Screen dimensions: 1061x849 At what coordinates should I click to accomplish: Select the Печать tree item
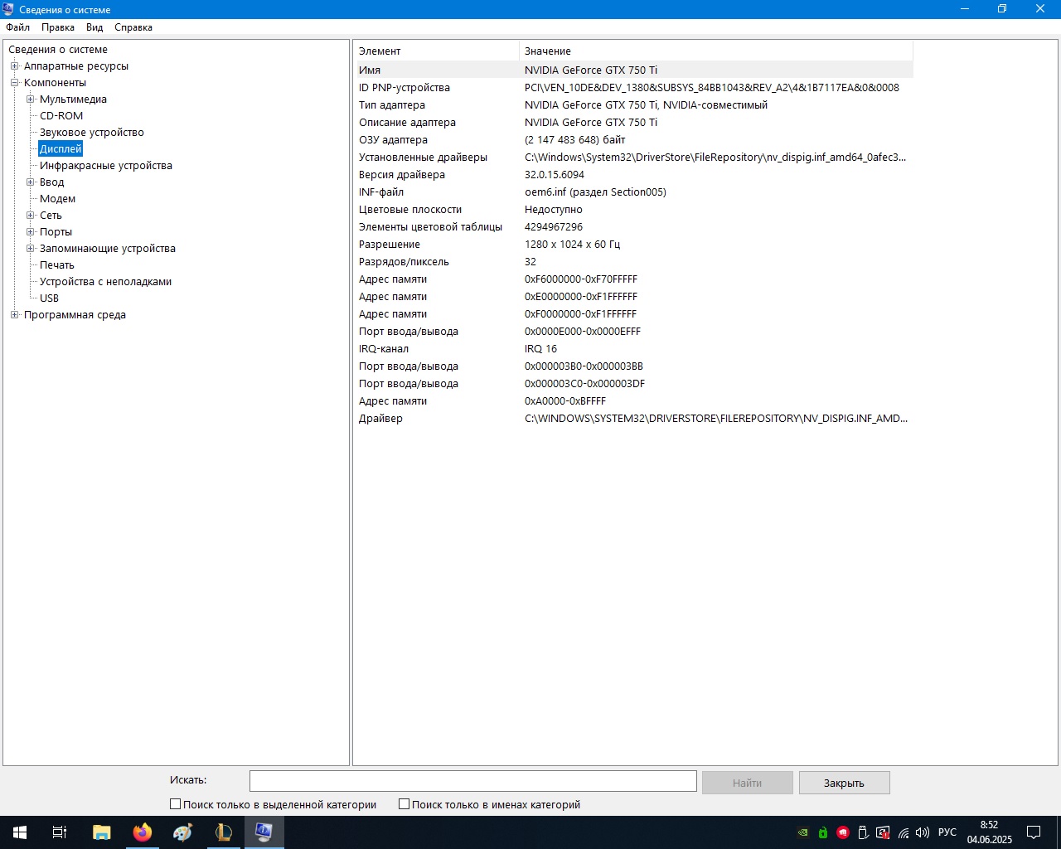57,265
